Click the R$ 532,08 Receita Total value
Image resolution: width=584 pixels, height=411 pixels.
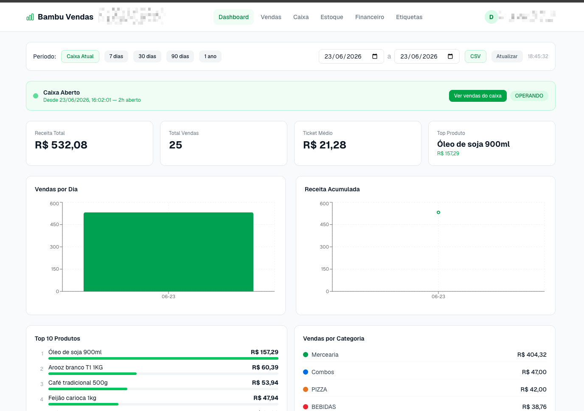tap(61, 145)
